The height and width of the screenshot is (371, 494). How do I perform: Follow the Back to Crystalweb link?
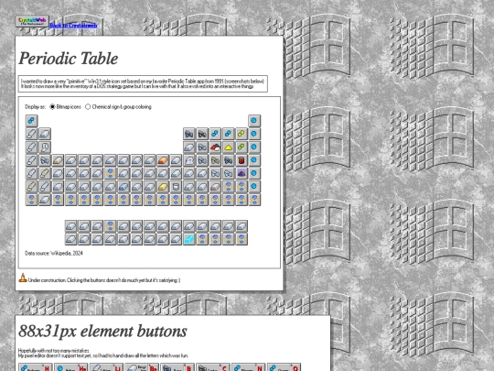pos(73,26)
